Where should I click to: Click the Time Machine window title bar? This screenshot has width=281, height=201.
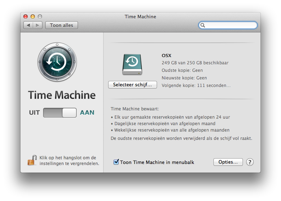(140, 17)
